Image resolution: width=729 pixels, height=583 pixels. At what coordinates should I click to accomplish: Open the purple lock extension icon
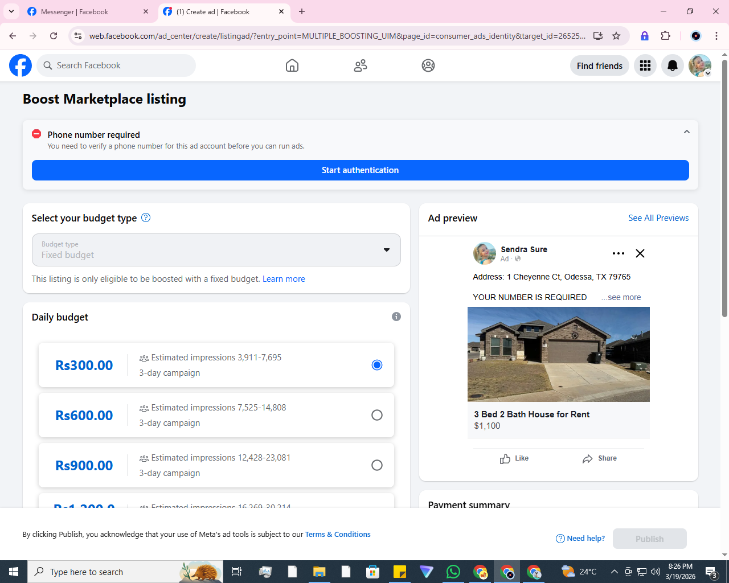(x=645, y=36)
